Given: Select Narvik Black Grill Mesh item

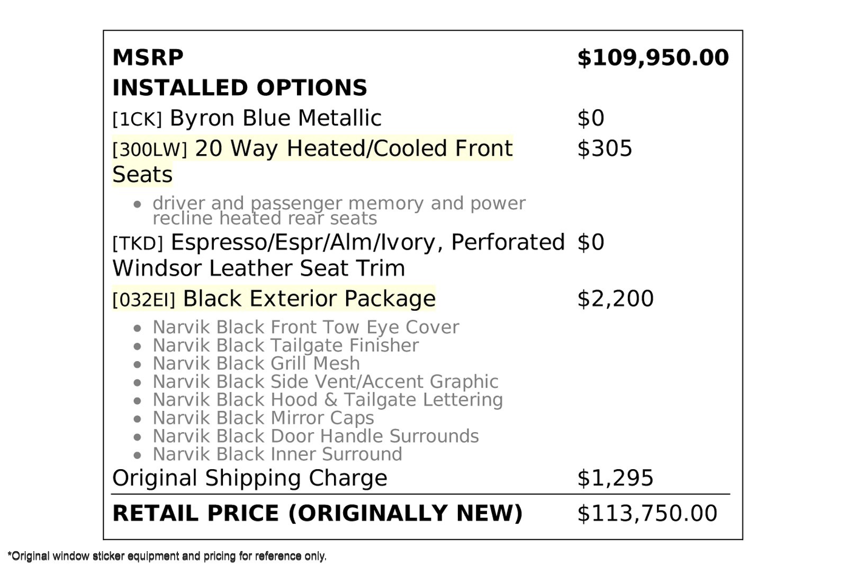Looking at the screenshot, I should [256, 363].
